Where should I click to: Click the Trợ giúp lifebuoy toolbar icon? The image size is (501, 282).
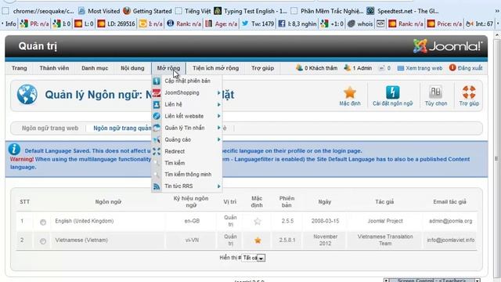[x=469, y=92]
